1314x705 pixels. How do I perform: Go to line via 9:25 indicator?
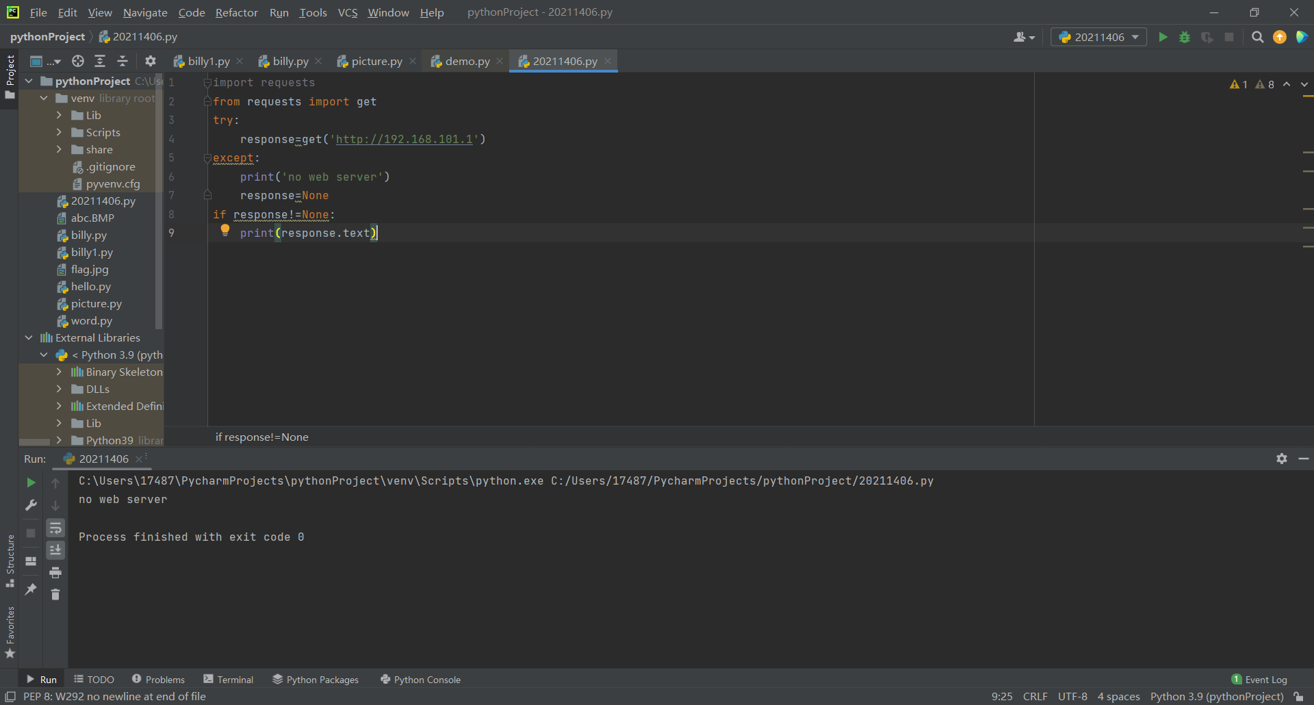pos(1002,696)
